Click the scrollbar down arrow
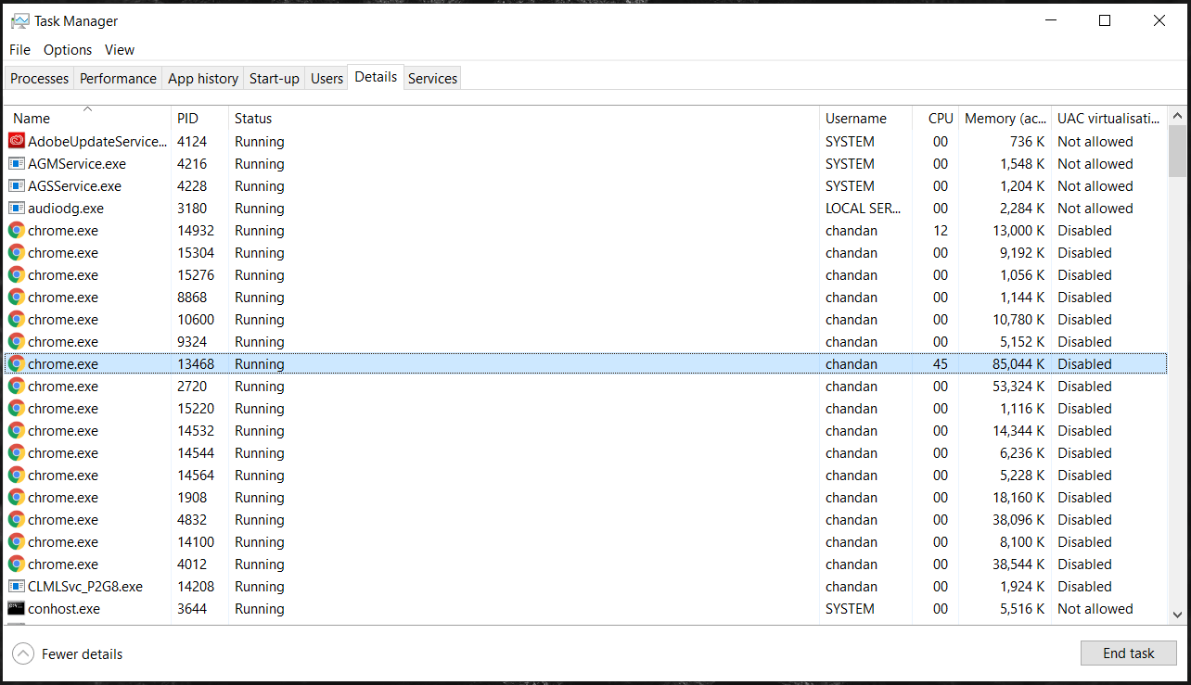The width and height of the screenshot is (1191, 685). click(1177, 614)
